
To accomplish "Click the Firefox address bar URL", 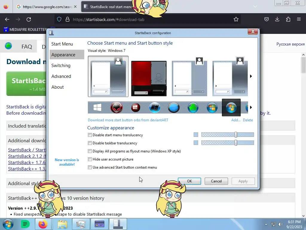I will pos(108,19).
